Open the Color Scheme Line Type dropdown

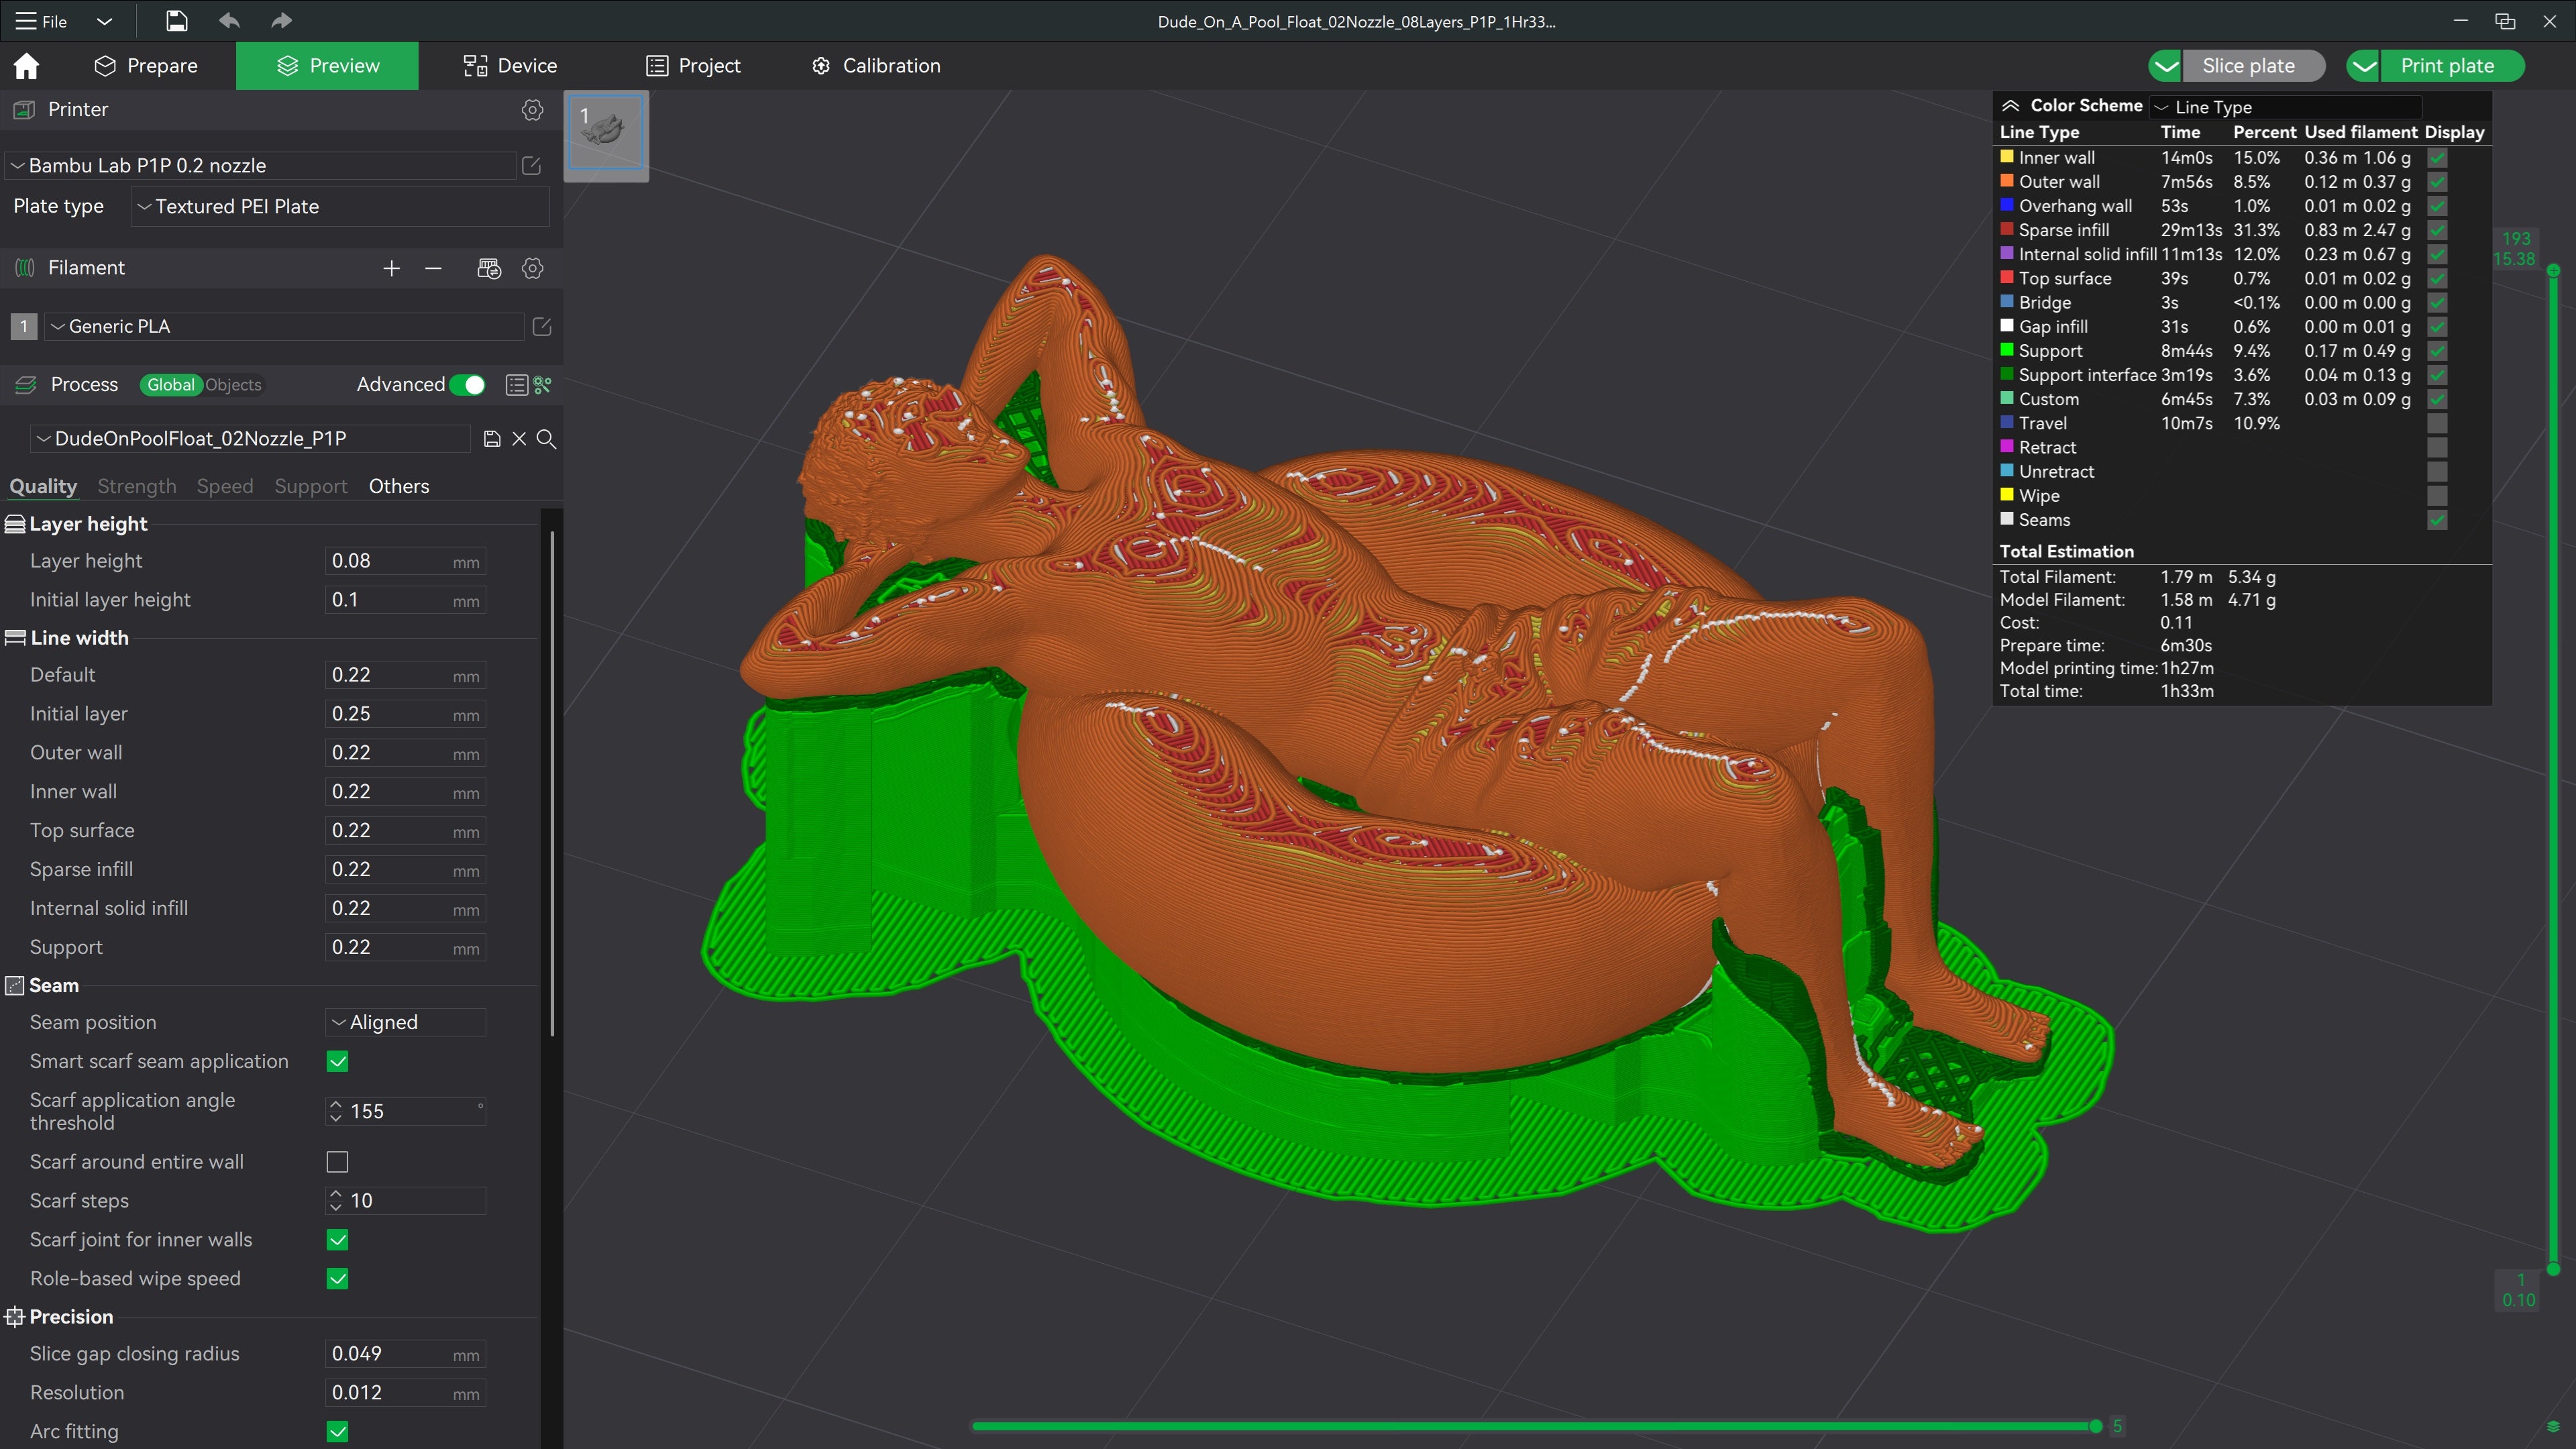2286,107
